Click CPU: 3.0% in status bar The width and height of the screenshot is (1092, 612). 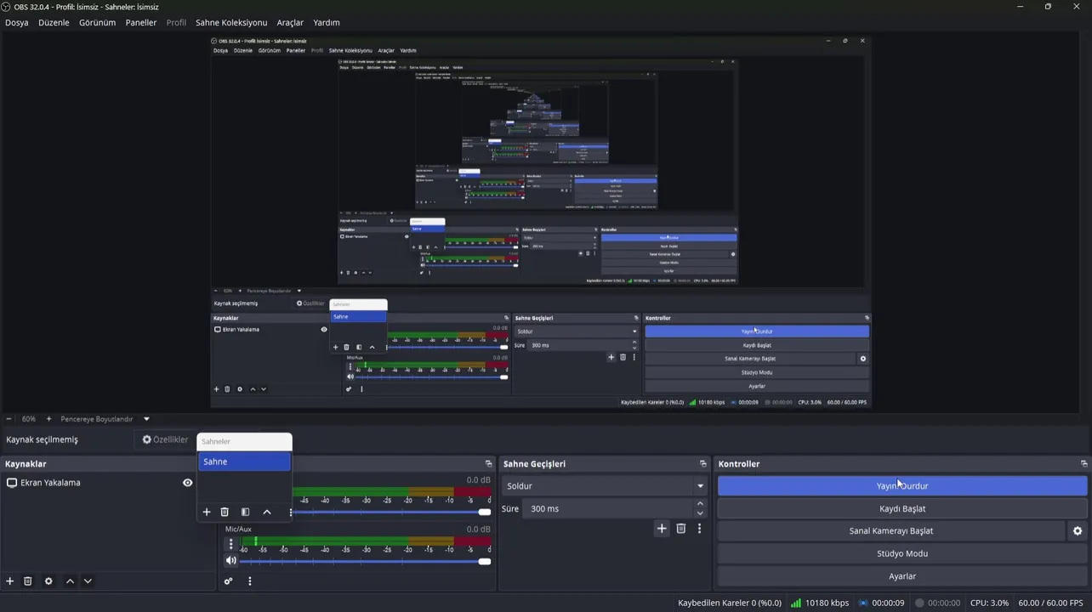pyautogui.click(x=989, y=603)
